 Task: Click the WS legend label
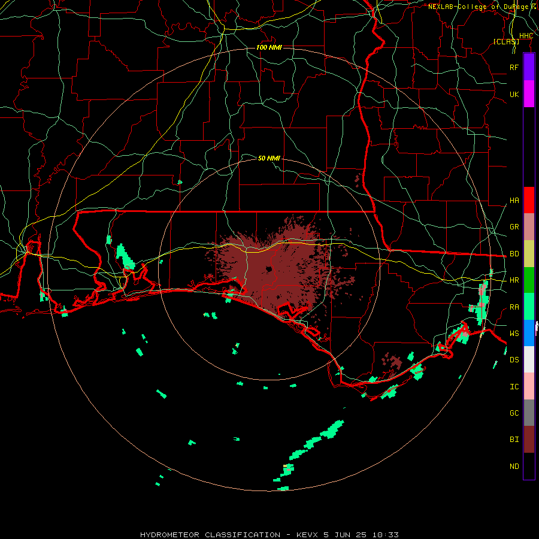(x=514, y=334)
